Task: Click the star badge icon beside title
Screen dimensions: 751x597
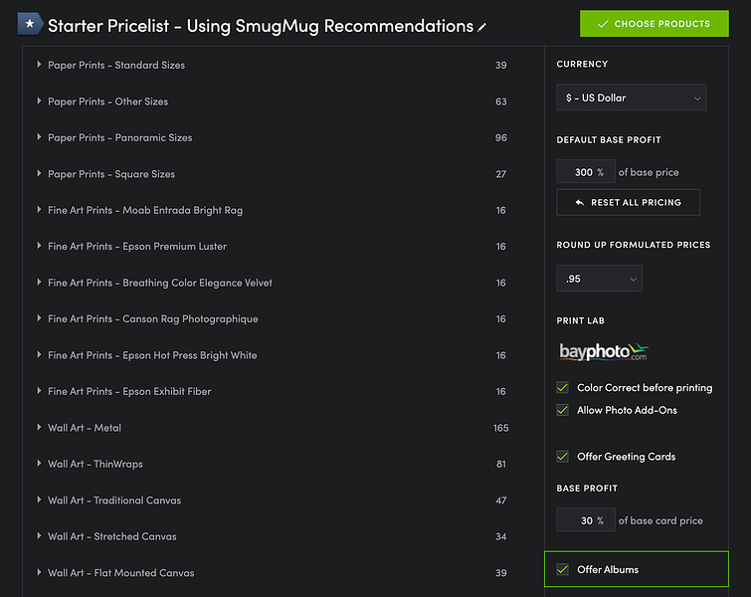Action: [29, 25]
